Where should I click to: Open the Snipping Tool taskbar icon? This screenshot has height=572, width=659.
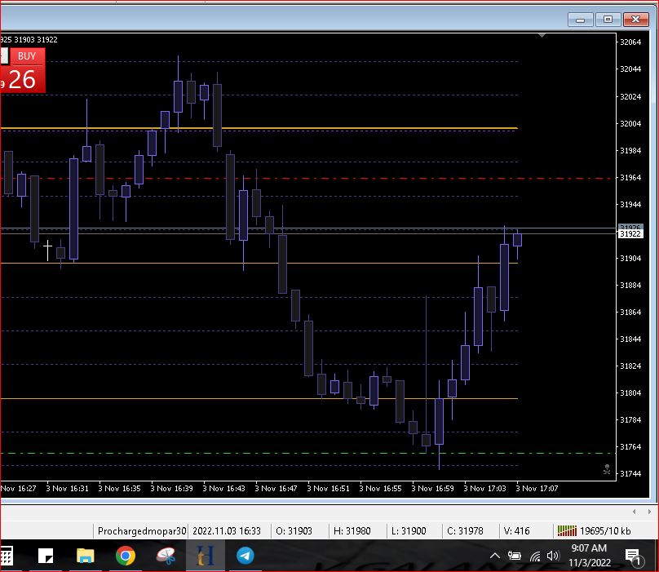(x=166, y=556)
